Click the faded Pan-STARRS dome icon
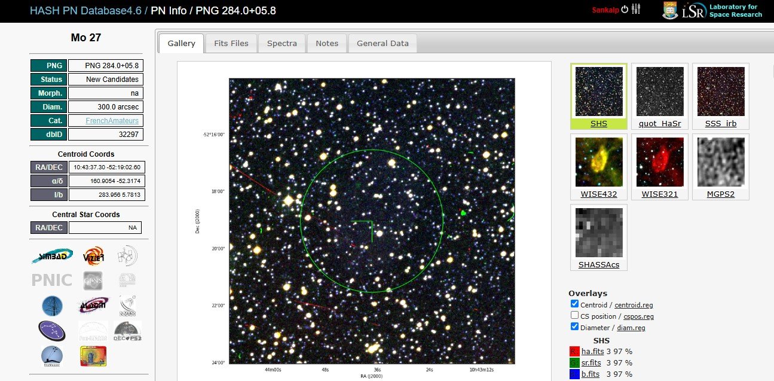The image size is (774, 381). coord(94,330)
